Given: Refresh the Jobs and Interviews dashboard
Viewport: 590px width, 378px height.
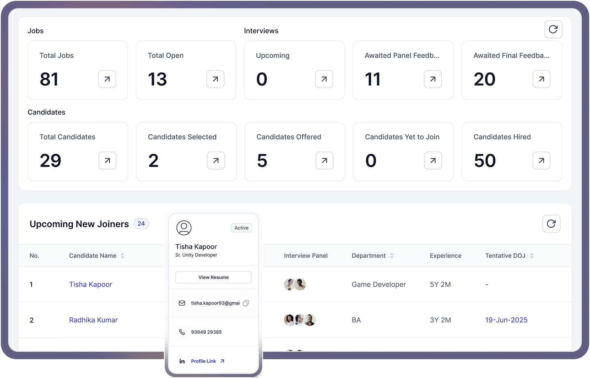Looking at the screenshot, I should click(x=553, y=29).
